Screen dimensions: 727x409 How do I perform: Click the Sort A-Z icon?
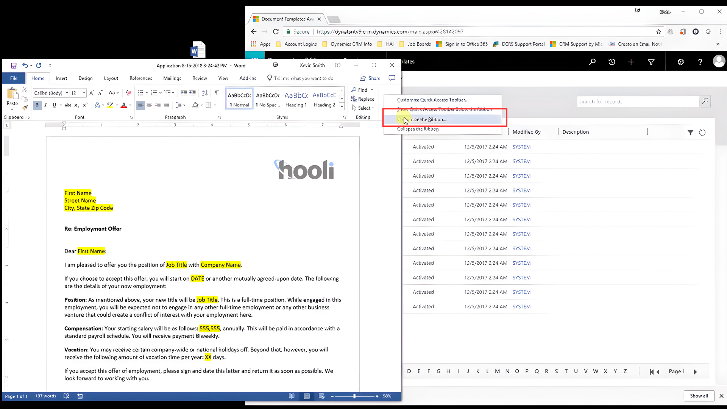[x=205, y=93]
